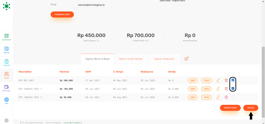Click the HAPUS button
The image size is (265, 124).
[x=251, y=108]
